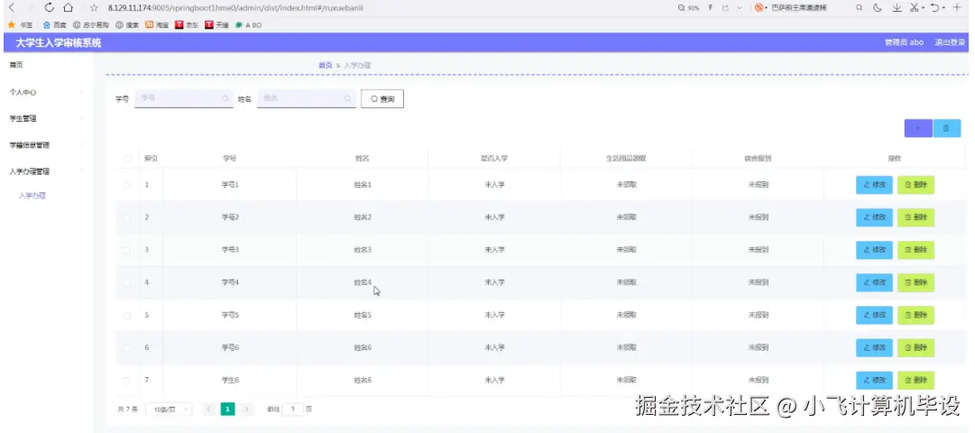Reload the page with the refresh icon
The width and height of the screenshot is (975, 433).
coord(50,8)
